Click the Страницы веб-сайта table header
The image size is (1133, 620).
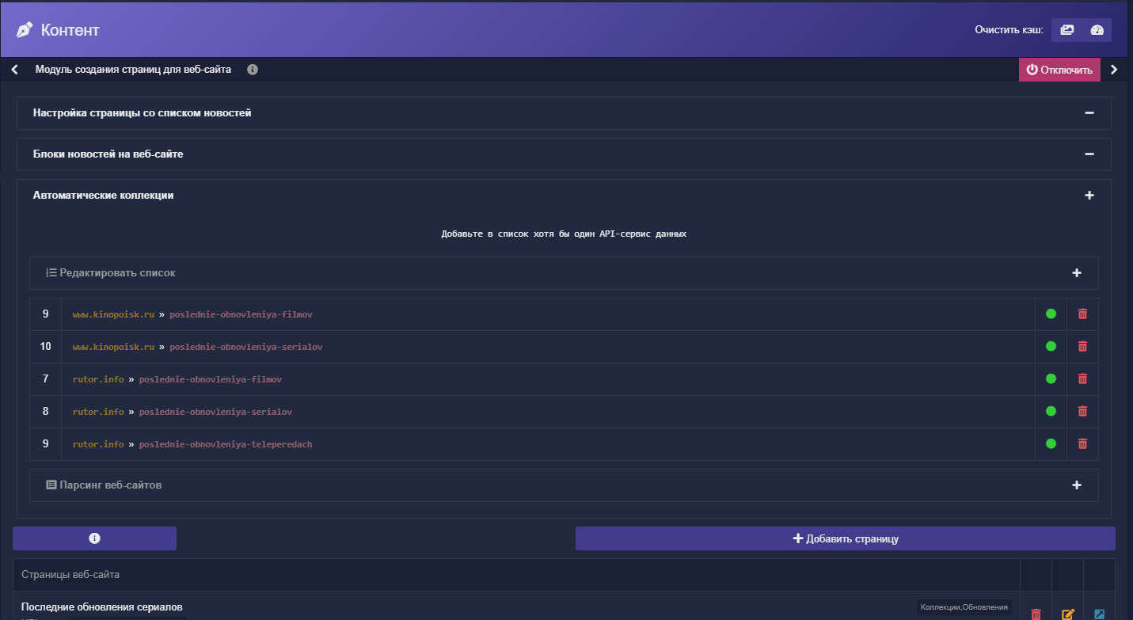click(70, 575)
